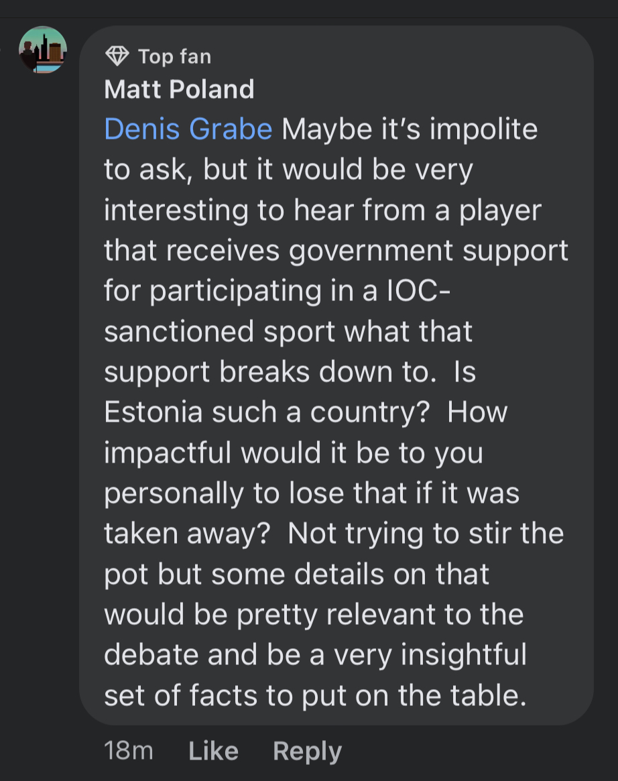This screenshot has height=781, width=618.
Task: Click the word "sanctioned" in the comment
Action: click(x=179, y=331)
